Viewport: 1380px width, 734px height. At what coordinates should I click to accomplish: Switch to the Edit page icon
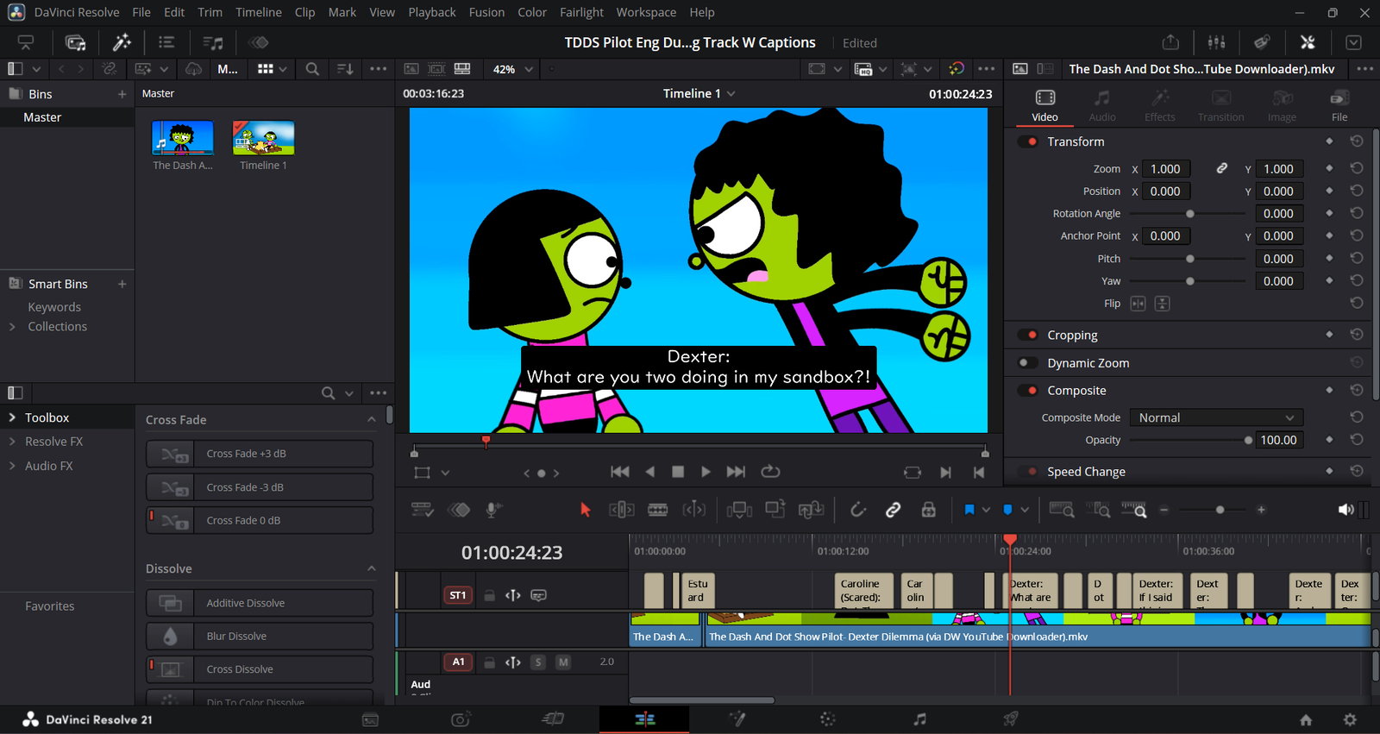coord(644,719)
